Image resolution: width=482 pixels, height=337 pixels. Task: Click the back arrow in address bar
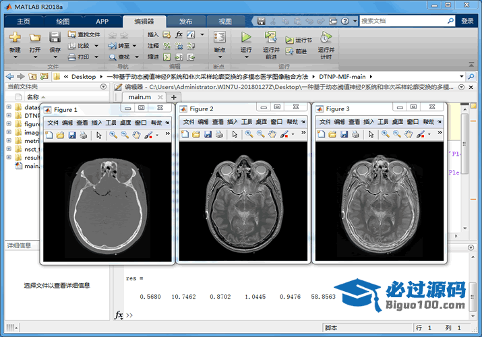[10, 76]
